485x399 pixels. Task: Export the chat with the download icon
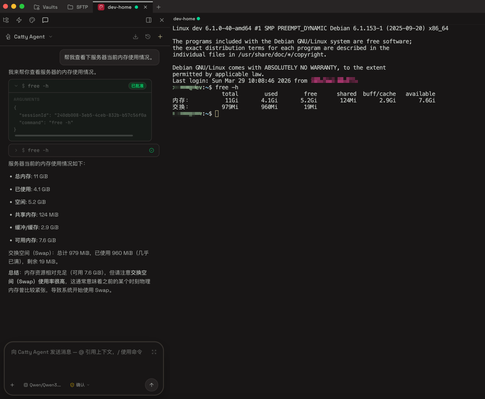click(x=135, y=36)
